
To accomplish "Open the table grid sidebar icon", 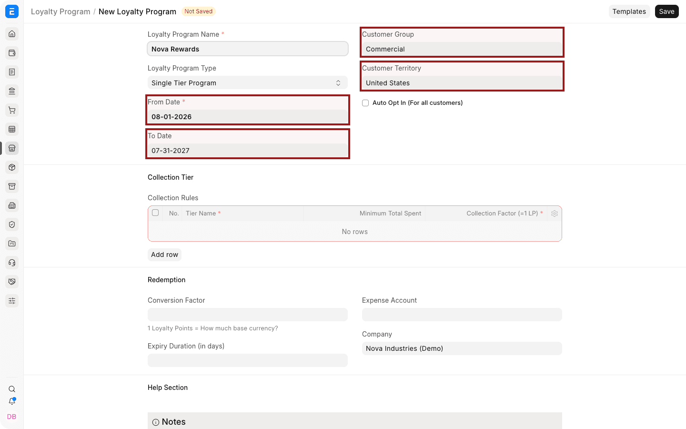I will [12, 129].
